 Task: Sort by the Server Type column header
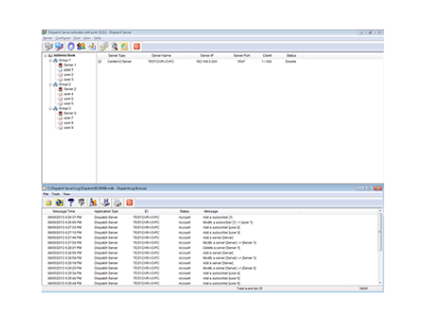click(116, 56)
